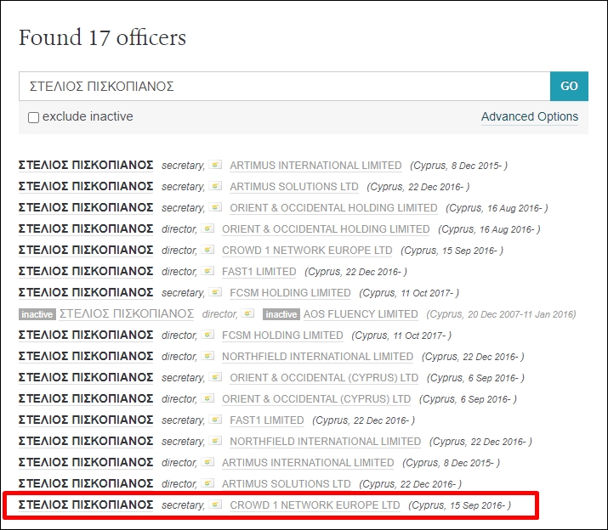Viewport: 608px width, 530px height.
Task: Click Cyprus flag in ARTIMUS INTERNATIONAL director row
Action: click(207, 462)
